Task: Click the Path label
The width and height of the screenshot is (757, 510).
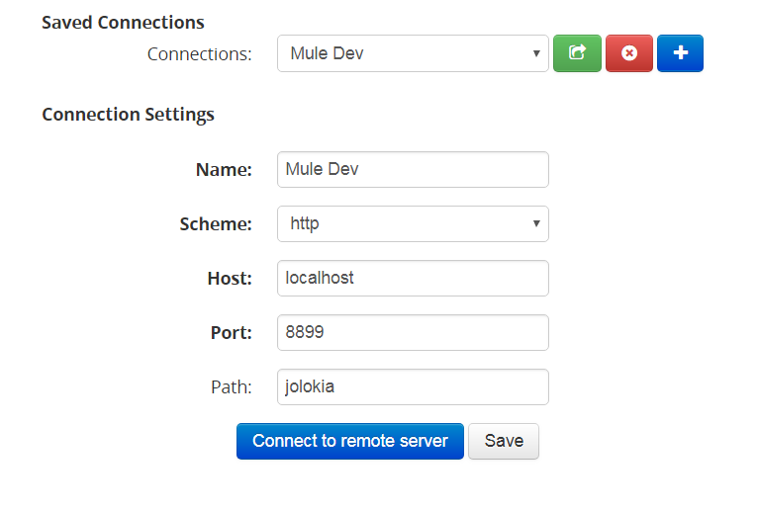Action: [x=231, y=386]
